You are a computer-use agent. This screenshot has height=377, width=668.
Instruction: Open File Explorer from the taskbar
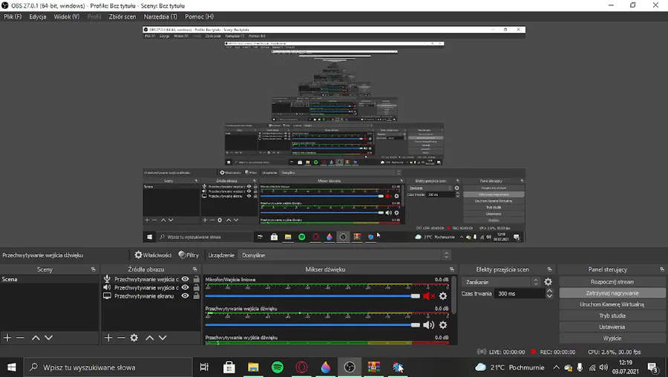pyautogui.click(x=253, y=367)
